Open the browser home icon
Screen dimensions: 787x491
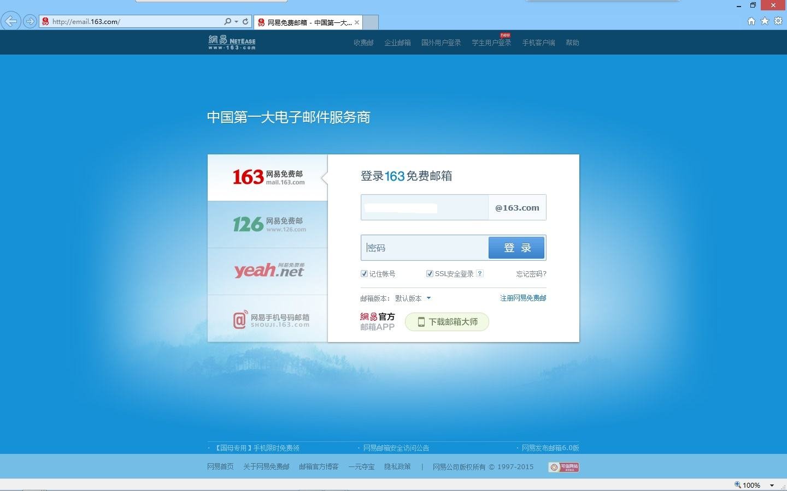751,21
